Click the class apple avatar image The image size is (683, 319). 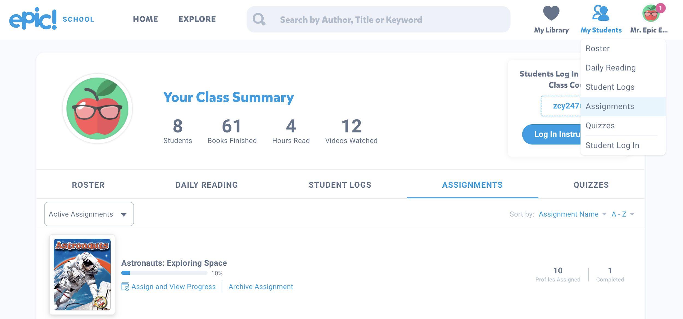click(x=98, y=108)
